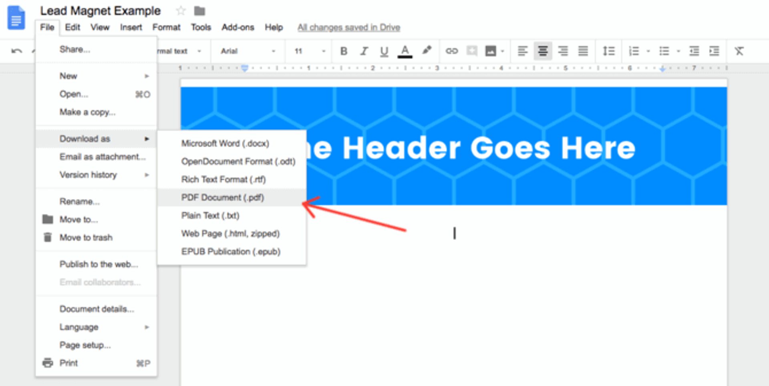Set center text alignment
The image size is (769, 386).
(543, 51)
